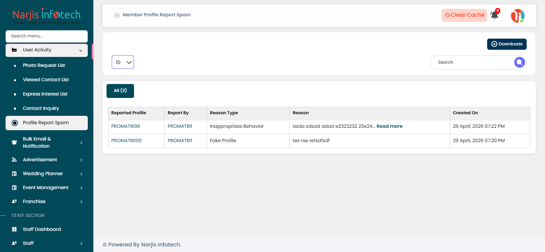This screenshot has width=545, height=252.
Task: Click the Franchise sidebar icon
Action: pyautogui.click(x=14, y=201)
